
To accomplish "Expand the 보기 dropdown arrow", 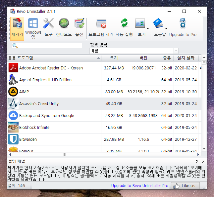I will tap(148, 28).
